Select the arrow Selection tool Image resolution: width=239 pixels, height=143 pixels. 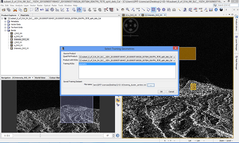[117, 10]
